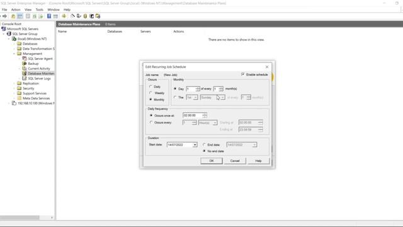Select the Weekly occurs radio button

pyautogui.click(x=151, y=93)
